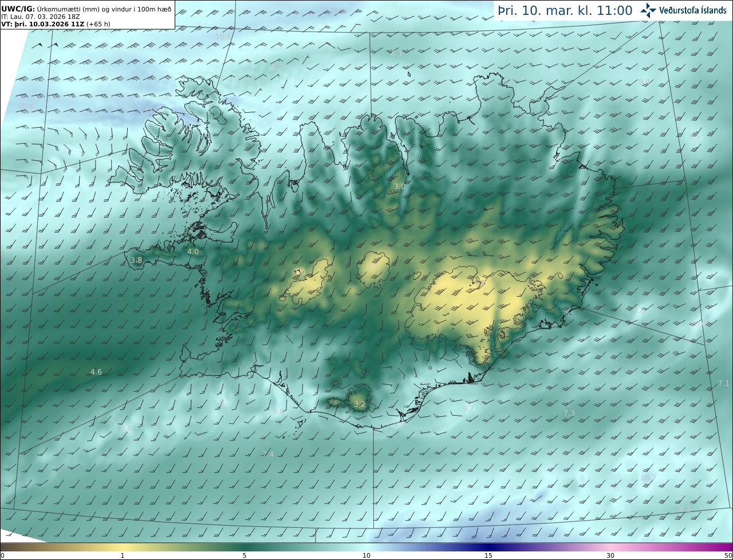733x560 pixels.
Task: Click the '10.7' value in the southeast sea
Action: 648,478
